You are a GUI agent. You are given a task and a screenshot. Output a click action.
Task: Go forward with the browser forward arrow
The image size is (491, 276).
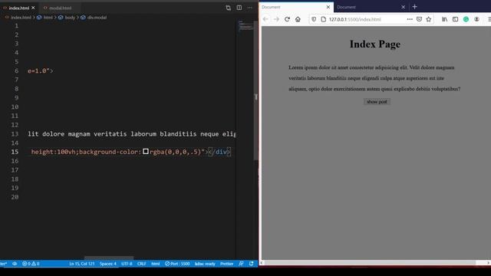tap(276, 19)
